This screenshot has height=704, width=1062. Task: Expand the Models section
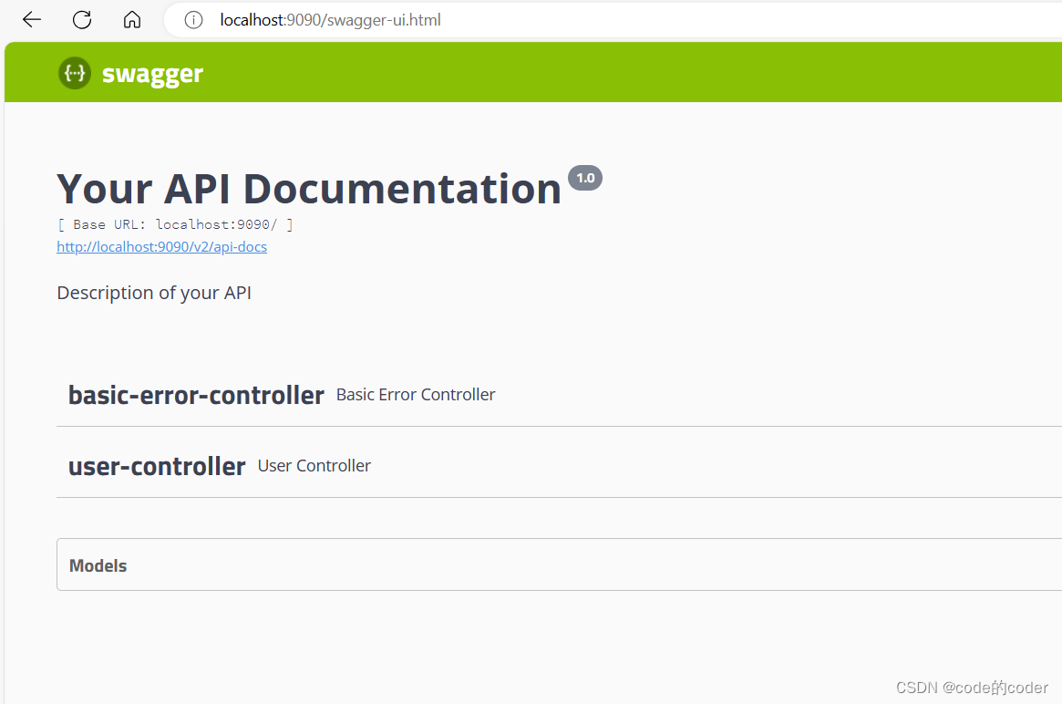(560, 564)
